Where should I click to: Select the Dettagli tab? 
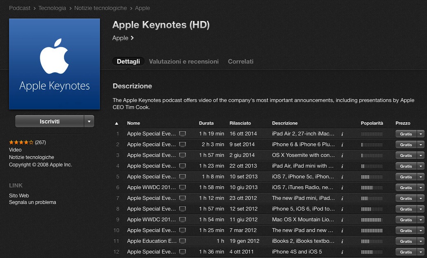click(128, 62)
